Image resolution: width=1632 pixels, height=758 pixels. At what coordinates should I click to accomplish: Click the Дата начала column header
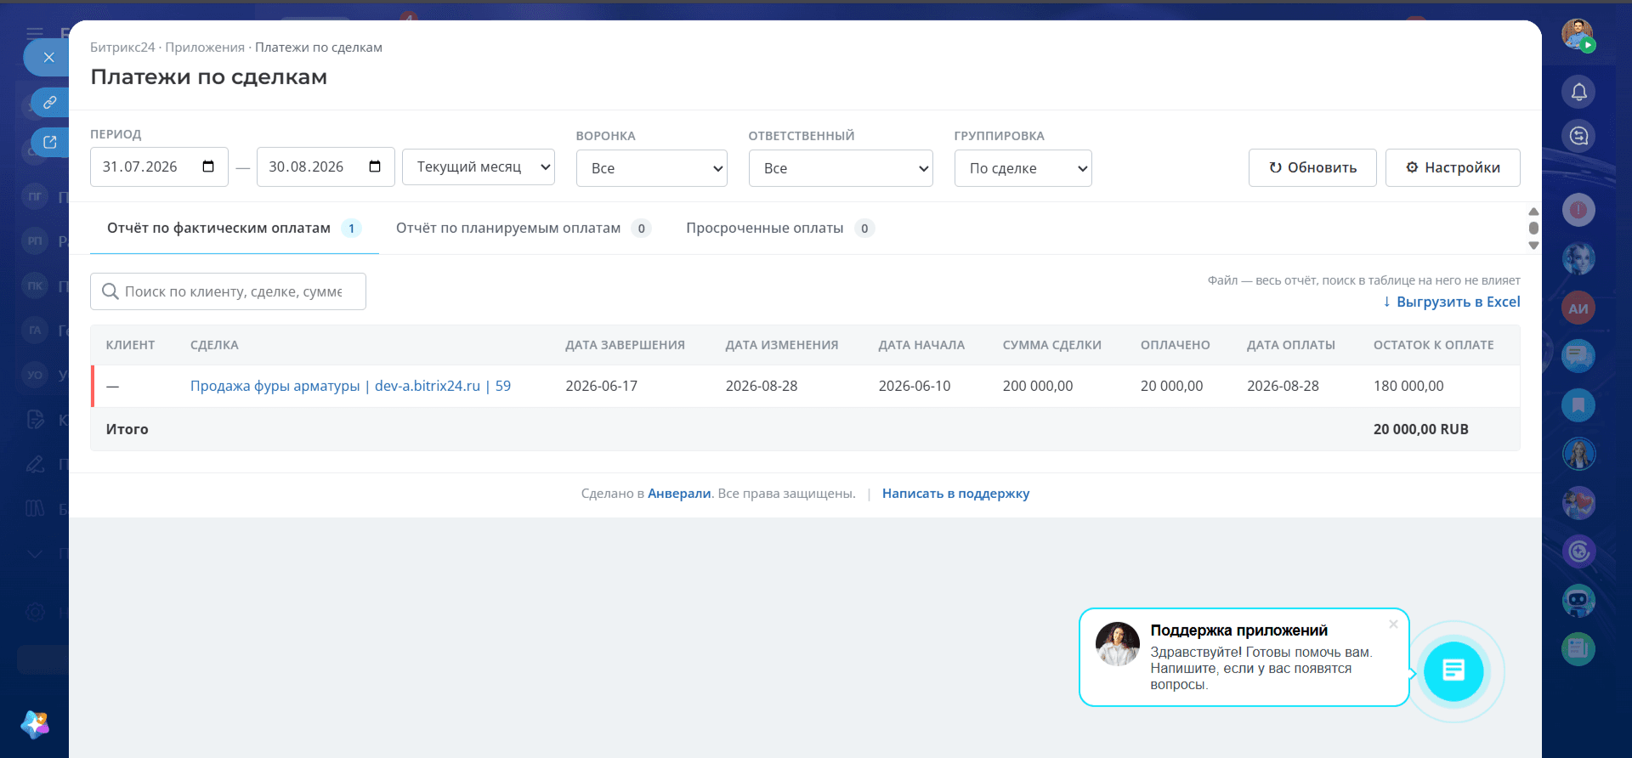click(921, 345)
